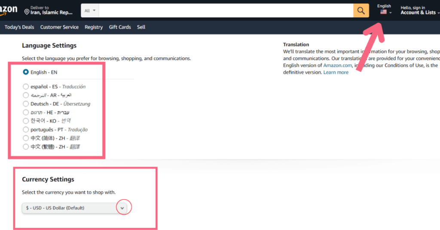The width and height of the screenshot is (440, 230).
Task: Click the Currency Settings heading
Action: 48,179
